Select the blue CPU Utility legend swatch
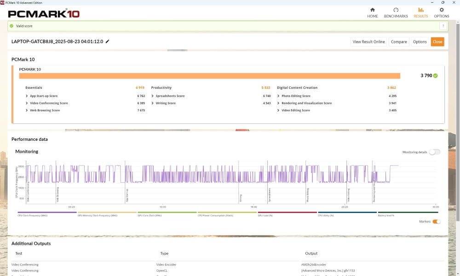The height and width of the screenshot is (276, 460). [347, 212]
